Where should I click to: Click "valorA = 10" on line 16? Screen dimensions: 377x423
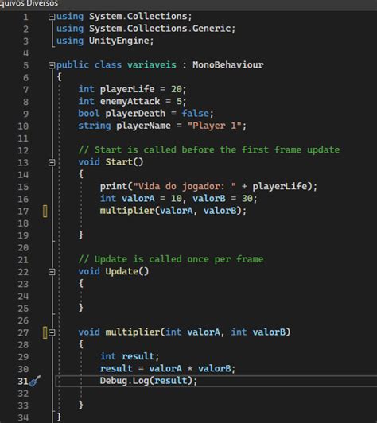[152, 199]
